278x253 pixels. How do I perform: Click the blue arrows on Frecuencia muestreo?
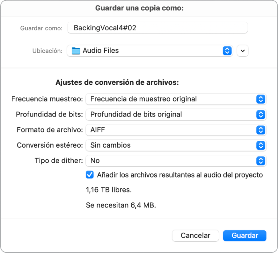(x=260, y=99)
